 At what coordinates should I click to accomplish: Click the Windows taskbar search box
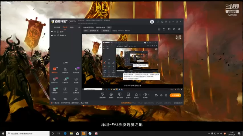28,133
